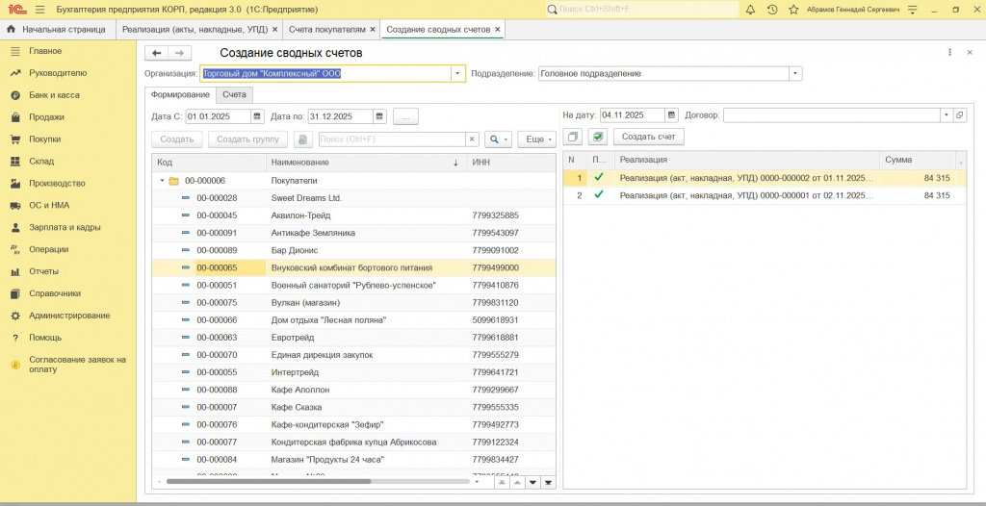Collapse the Покупатели folder group
Screen dimensions: 986x506
(162, 181)
